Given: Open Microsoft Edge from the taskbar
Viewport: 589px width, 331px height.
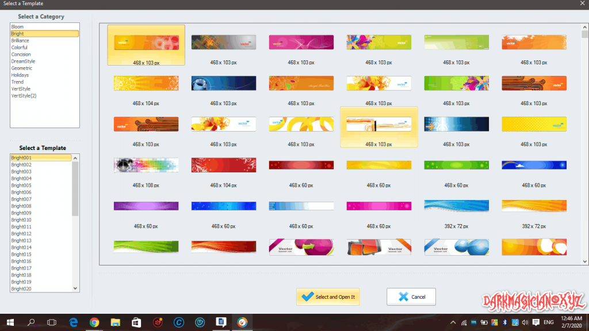Looking at the screenshot, I should point(73,322).
